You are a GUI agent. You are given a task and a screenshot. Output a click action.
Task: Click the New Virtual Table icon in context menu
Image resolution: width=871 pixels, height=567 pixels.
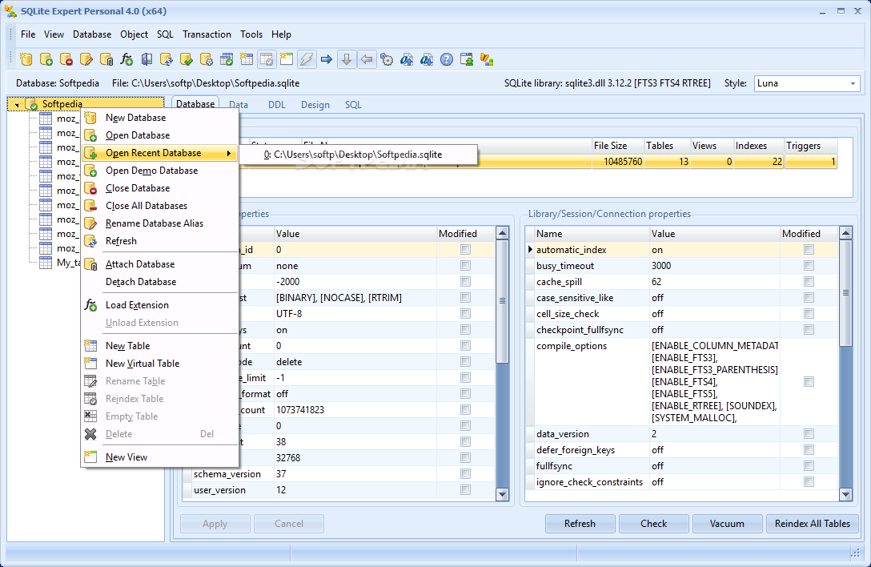(x=90, y=363)
